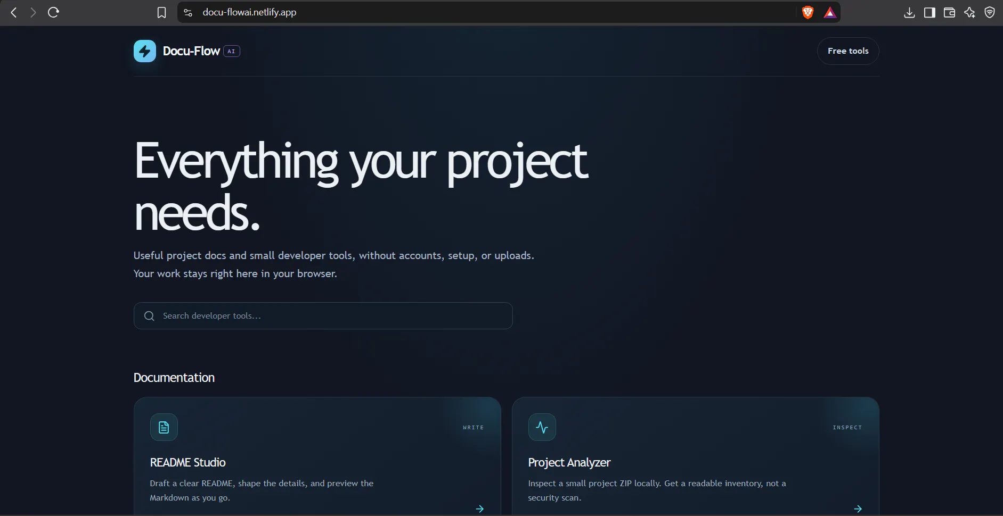The image size is (1003, 516).
Task: Reload the page with the refresh icon
Action: [53, 12]
